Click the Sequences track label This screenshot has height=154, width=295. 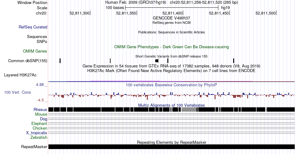point(37,36)
